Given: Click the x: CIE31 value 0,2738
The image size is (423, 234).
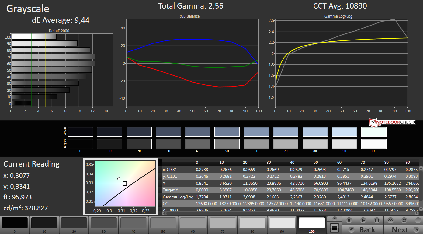Looking at the screenshot, I should click(202, 170).
